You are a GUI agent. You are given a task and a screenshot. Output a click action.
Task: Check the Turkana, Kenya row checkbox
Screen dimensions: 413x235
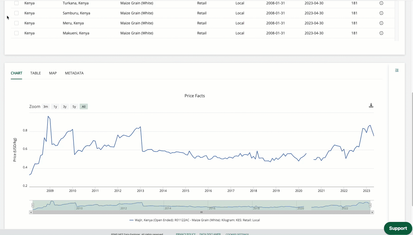(x=16, y=3)
